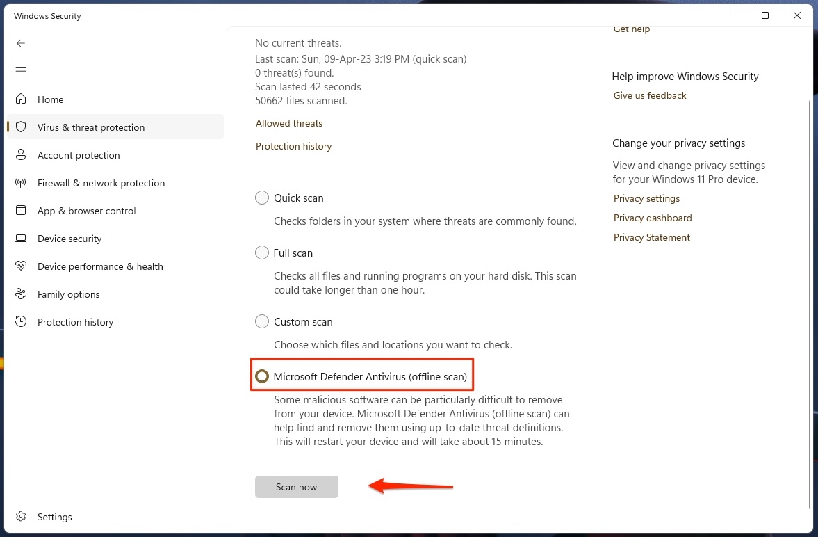
Task: Click the App & browser control window icon
Action: tap(21, 211)
